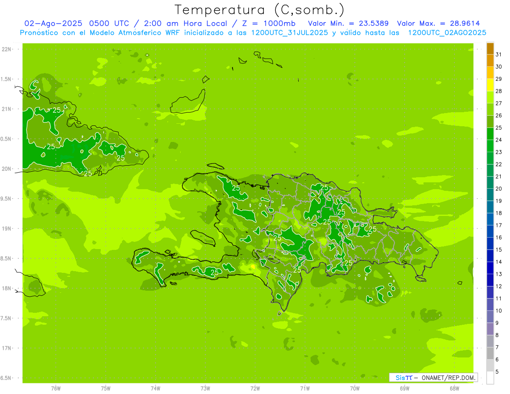Viewport: 510px width, 394px height.
Task: Click the "76W" longitude axis label
Action: [56, 388]
